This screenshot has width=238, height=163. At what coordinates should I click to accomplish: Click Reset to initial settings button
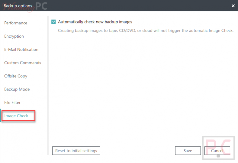76,151
